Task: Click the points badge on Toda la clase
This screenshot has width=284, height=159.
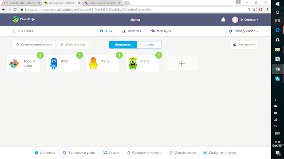Action: point(40,55)
